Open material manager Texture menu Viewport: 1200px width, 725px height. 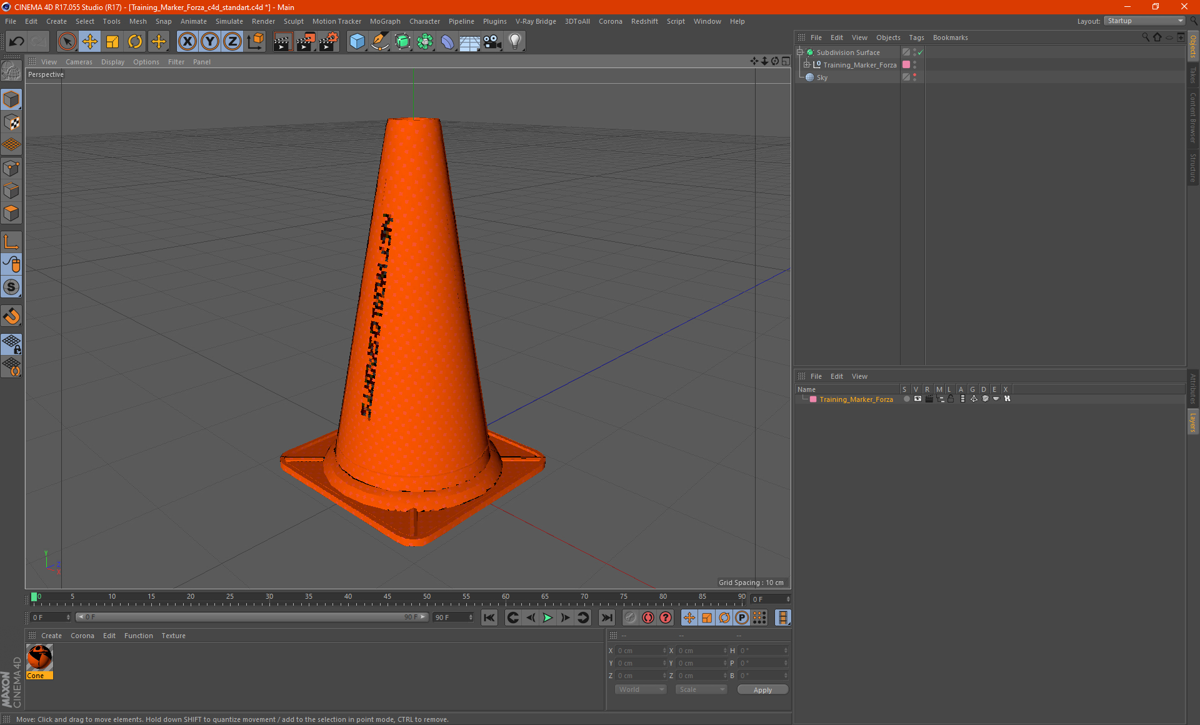pos(173,636)
